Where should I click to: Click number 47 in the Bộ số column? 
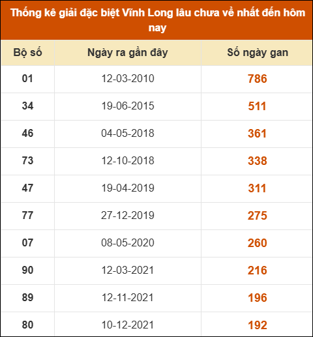(27, 188)
